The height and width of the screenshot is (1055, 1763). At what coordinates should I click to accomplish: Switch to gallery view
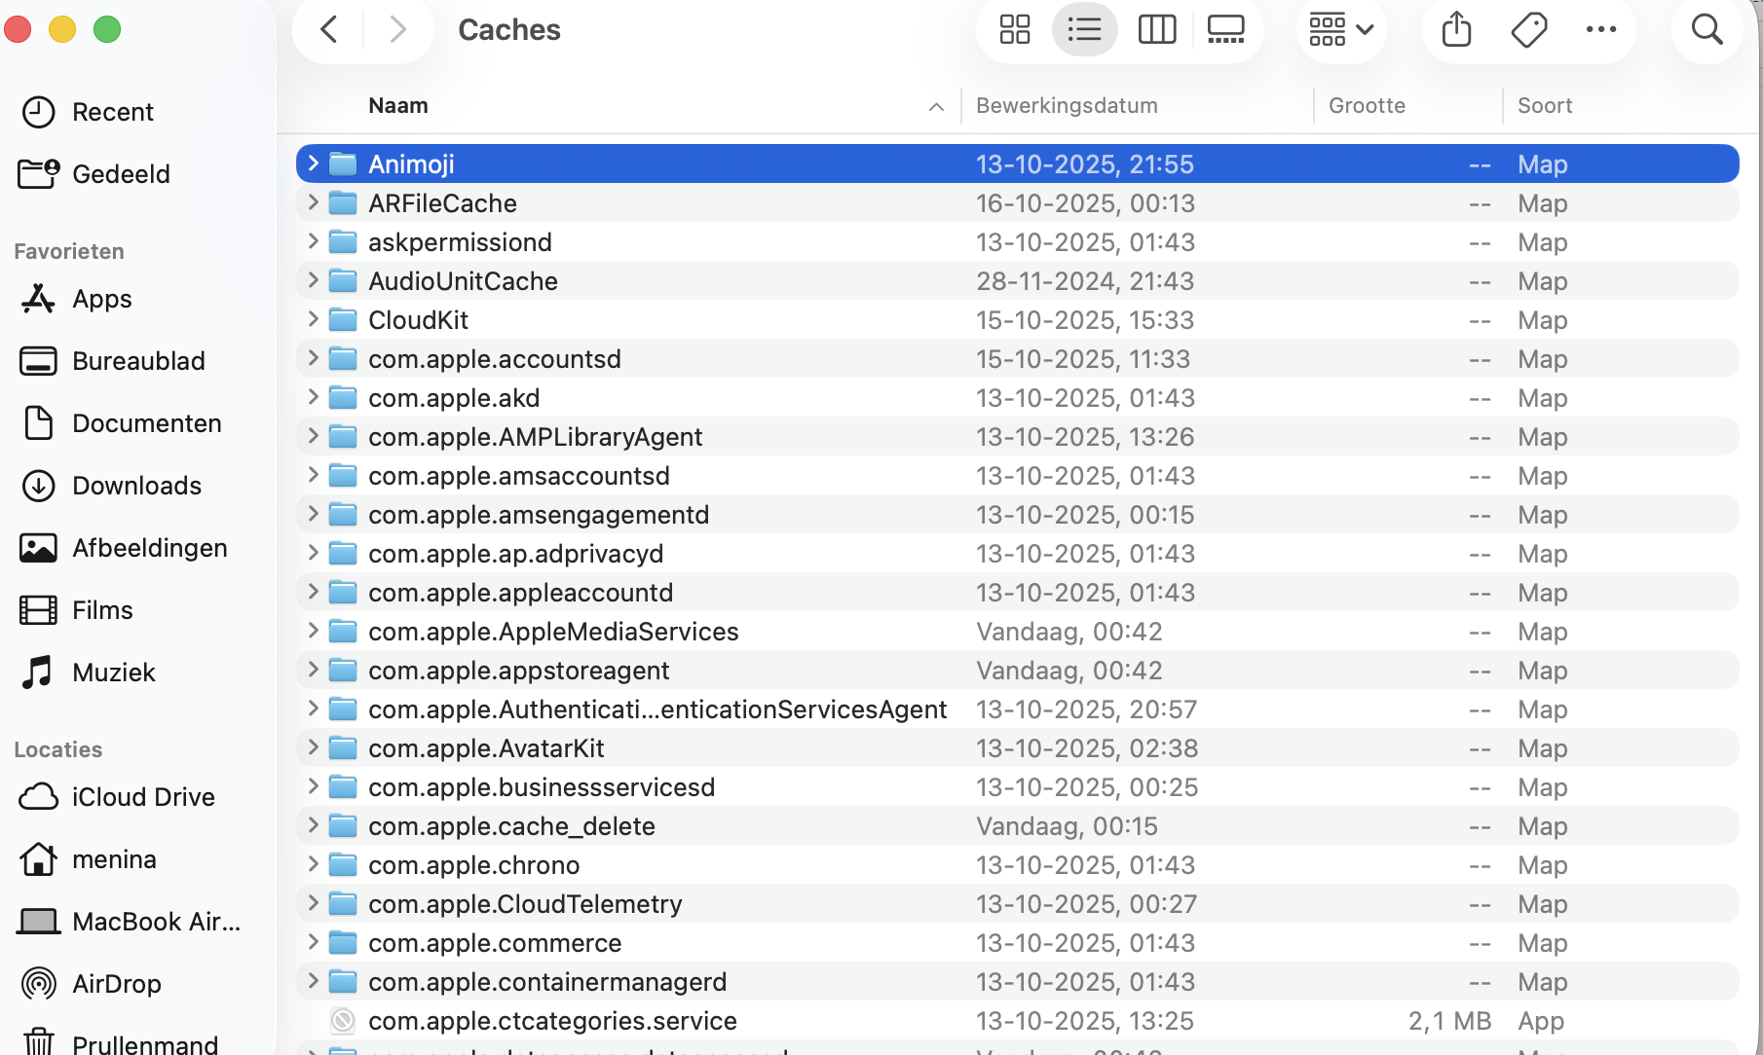[x=1224, y=29]
